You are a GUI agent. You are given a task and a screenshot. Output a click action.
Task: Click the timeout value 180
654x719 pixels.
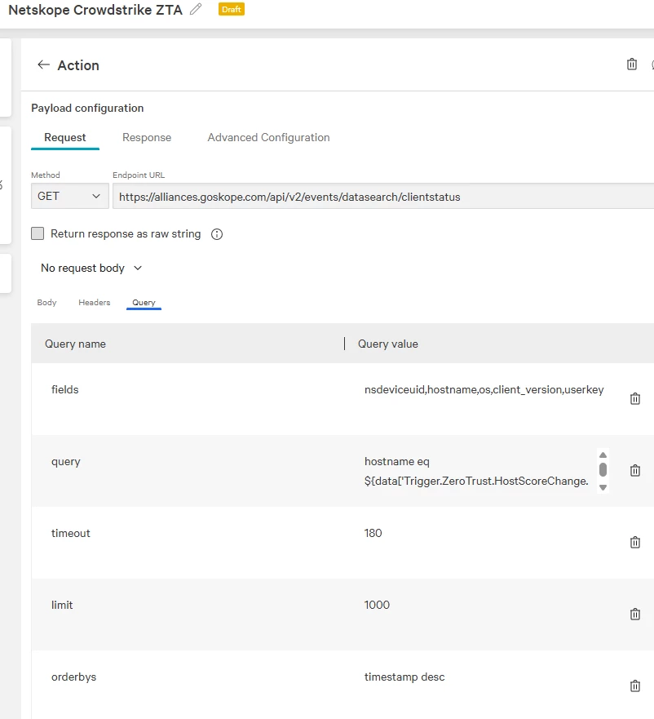(373, 533)
